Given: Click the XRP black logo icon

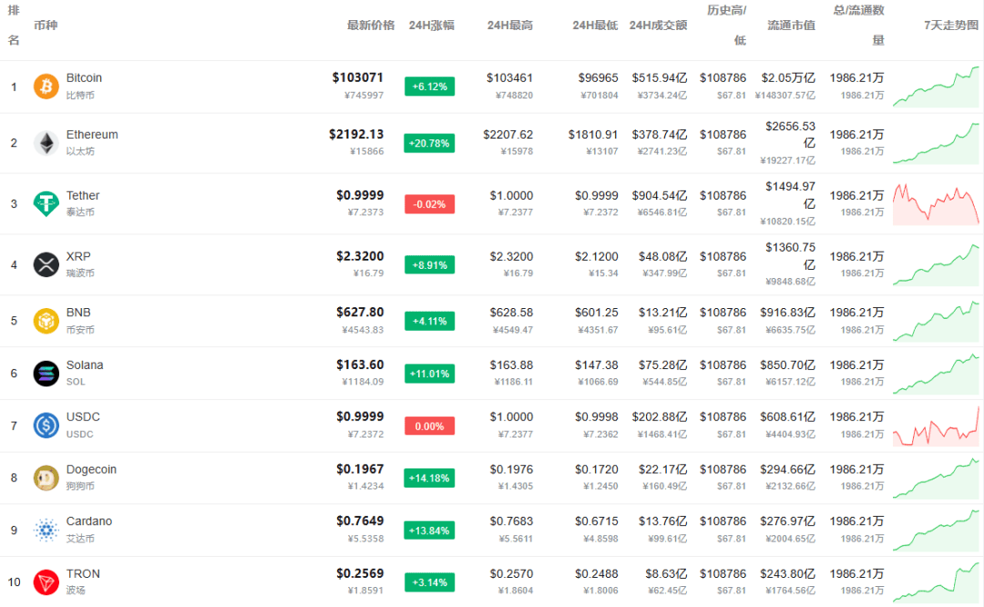Looking at the screenshot, I should tap(46, 264).
